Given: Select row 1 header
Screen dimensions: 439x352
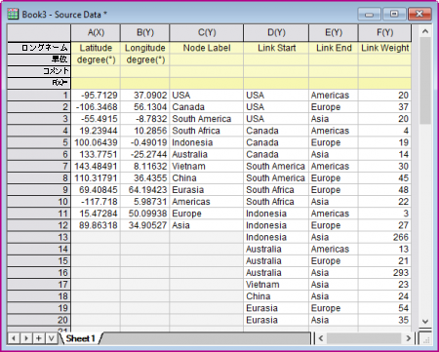Looking at the screenshot, I should tap(39, 95).
